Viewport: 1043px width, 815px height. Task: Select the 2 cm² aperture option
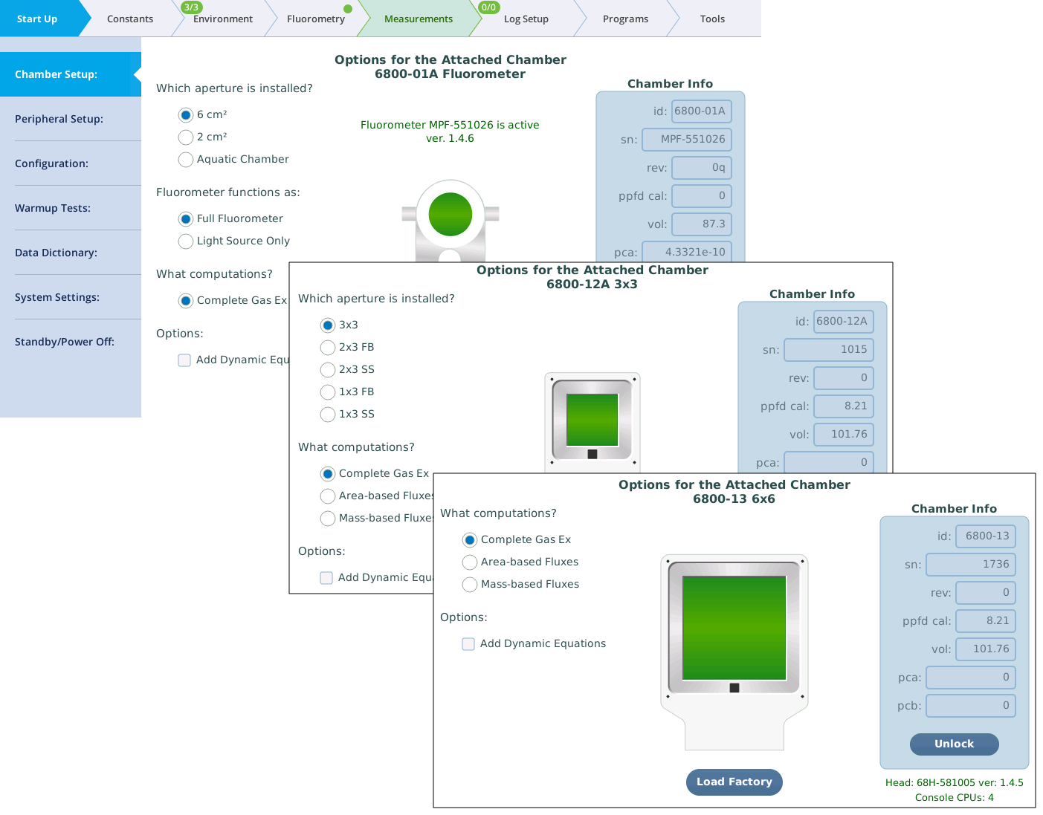[186, 137]
